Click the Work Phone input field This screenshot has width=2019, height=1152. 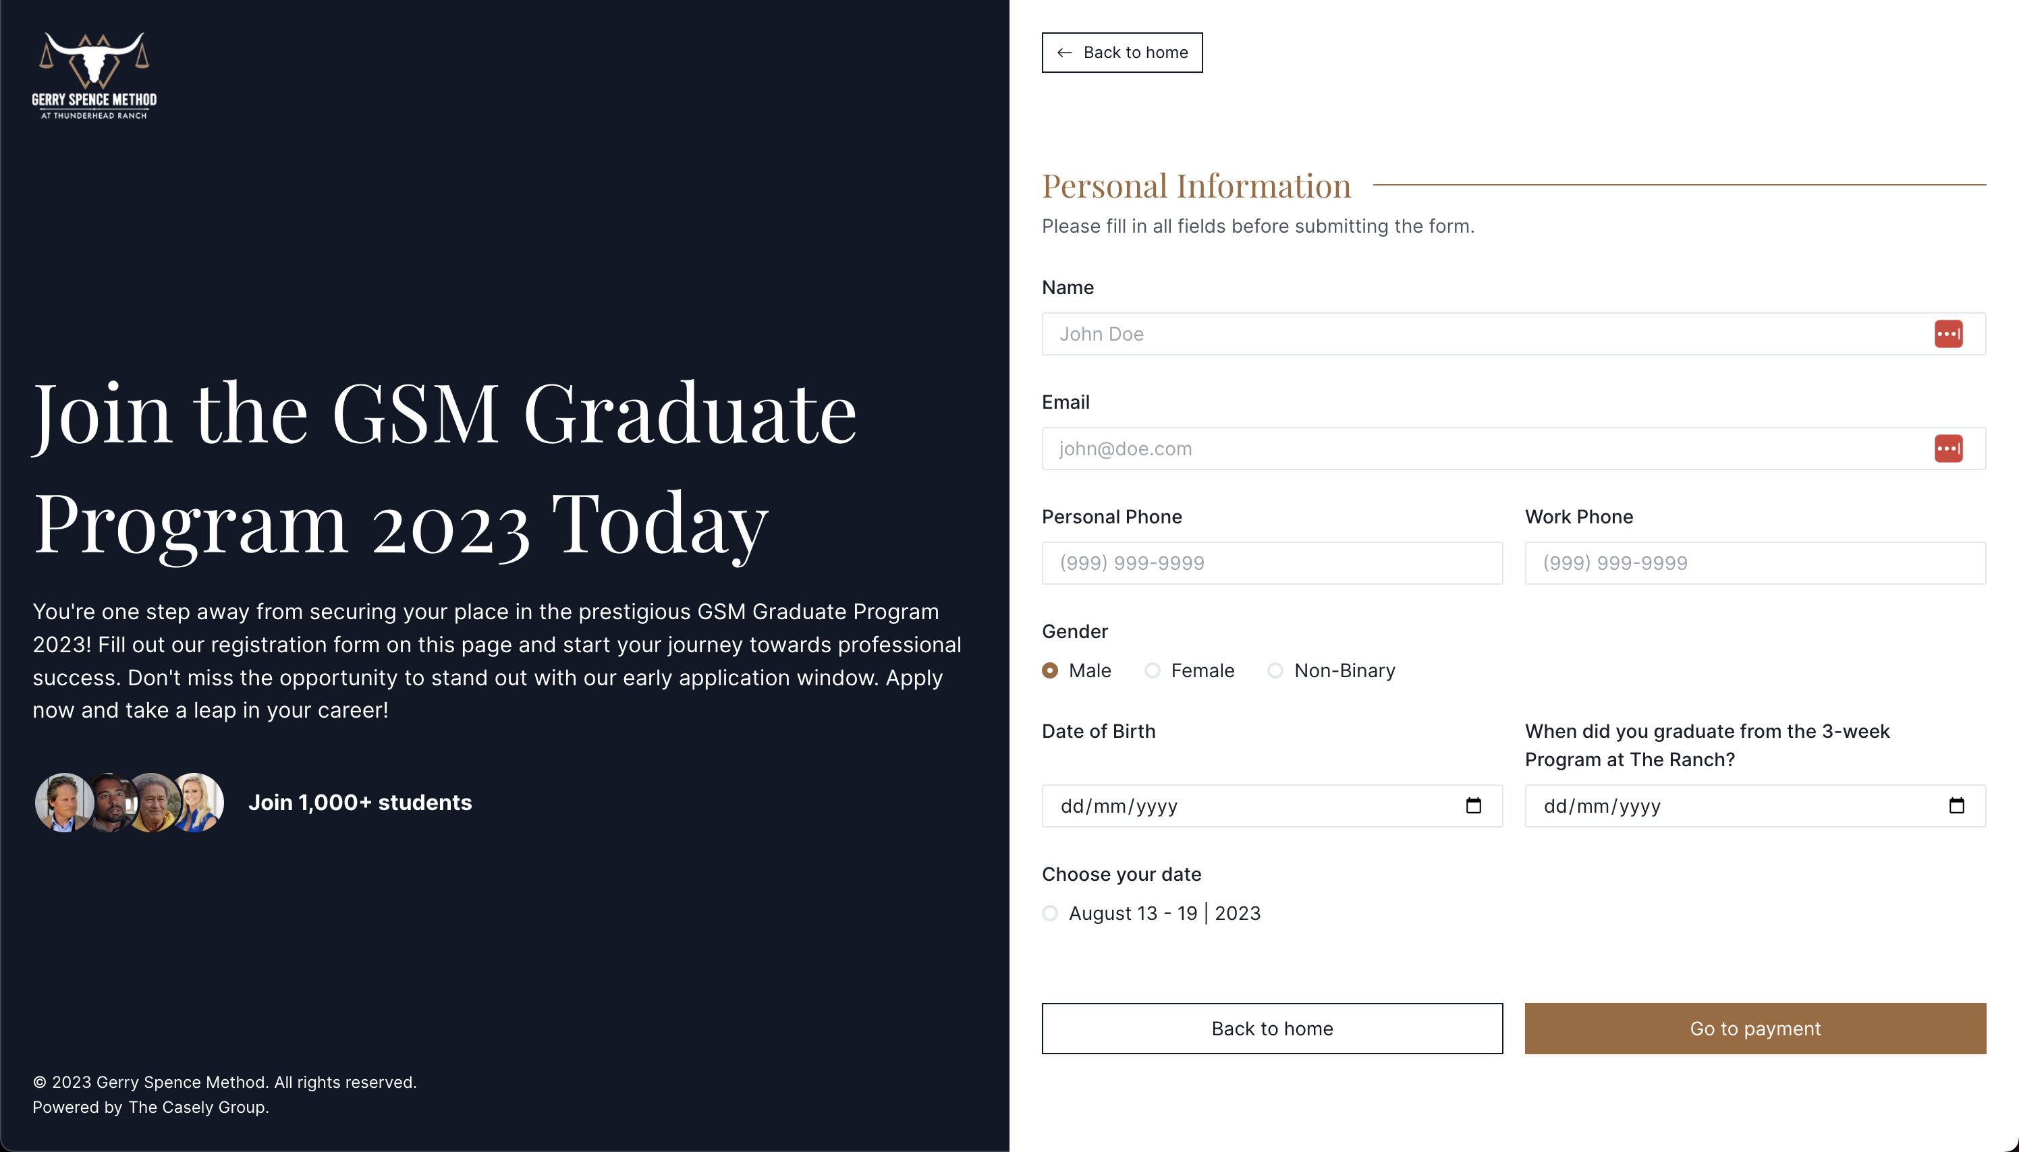[1754, 563]
